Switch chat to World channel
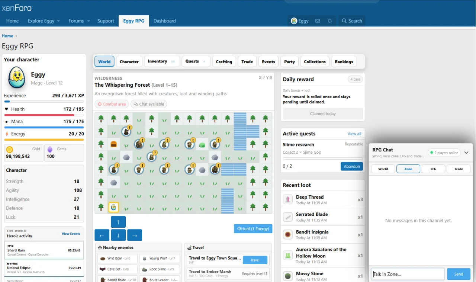The height and width of the screenshot is (282, 476). (383, 169)
